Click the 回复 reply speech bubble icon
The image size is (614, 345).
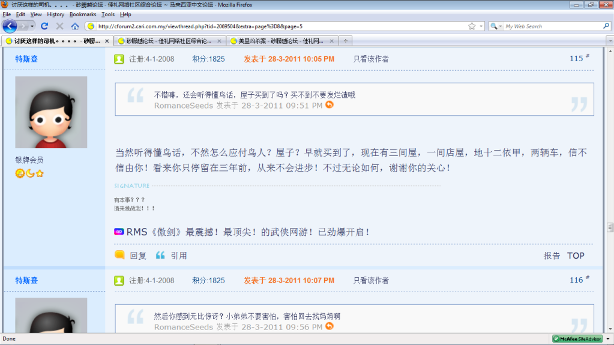tap(119, 255)
